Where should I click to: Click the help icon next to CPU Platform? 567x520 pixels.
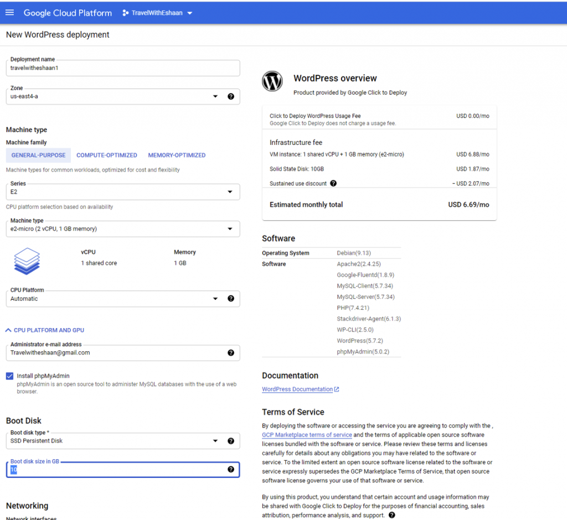point(231,299)
